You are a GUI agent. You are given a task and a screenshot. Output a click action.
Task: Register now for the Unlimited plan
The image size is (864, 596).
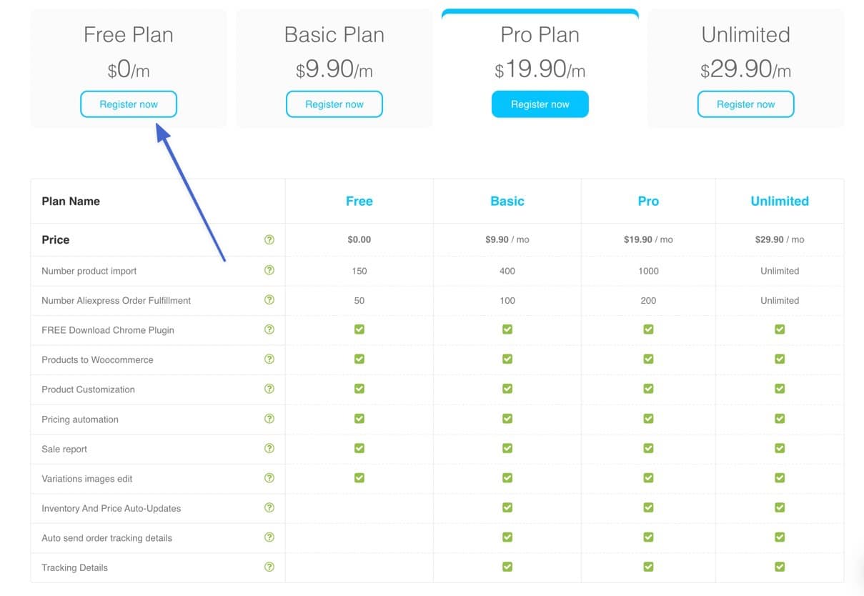tap(745, 104)
